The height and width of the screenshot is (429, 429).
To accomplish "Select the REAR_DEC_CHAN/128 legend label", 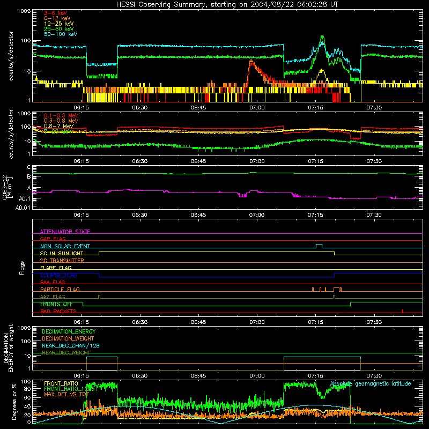I will click(71, 345).
